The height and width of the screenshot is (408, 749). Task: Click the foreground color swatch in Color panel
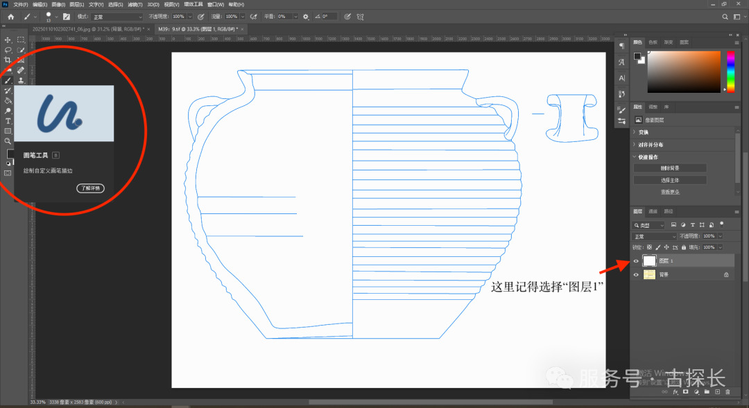[637, 56]
